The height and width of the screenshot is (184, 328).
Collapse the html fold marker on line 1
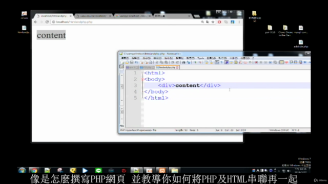(x=142, y=73)
